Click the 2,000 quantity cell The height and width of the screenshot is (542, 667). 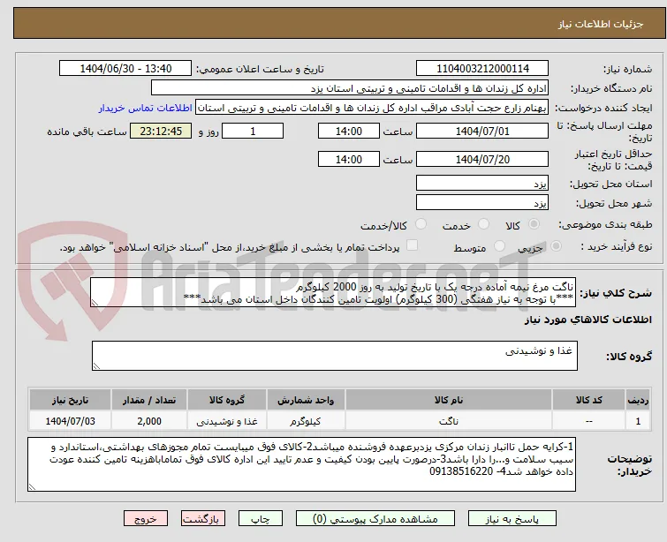pyautogui.click(x=149, y=421)
